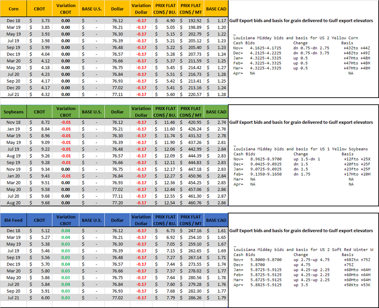Screen dimensions: 379x308
Task: Select "Variation Dollar" header in the Soybeans table
Action: pos(141,112)
